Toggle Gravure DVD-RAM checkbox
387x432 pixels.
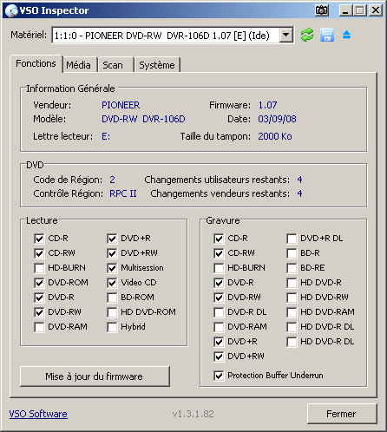(219, 327)
